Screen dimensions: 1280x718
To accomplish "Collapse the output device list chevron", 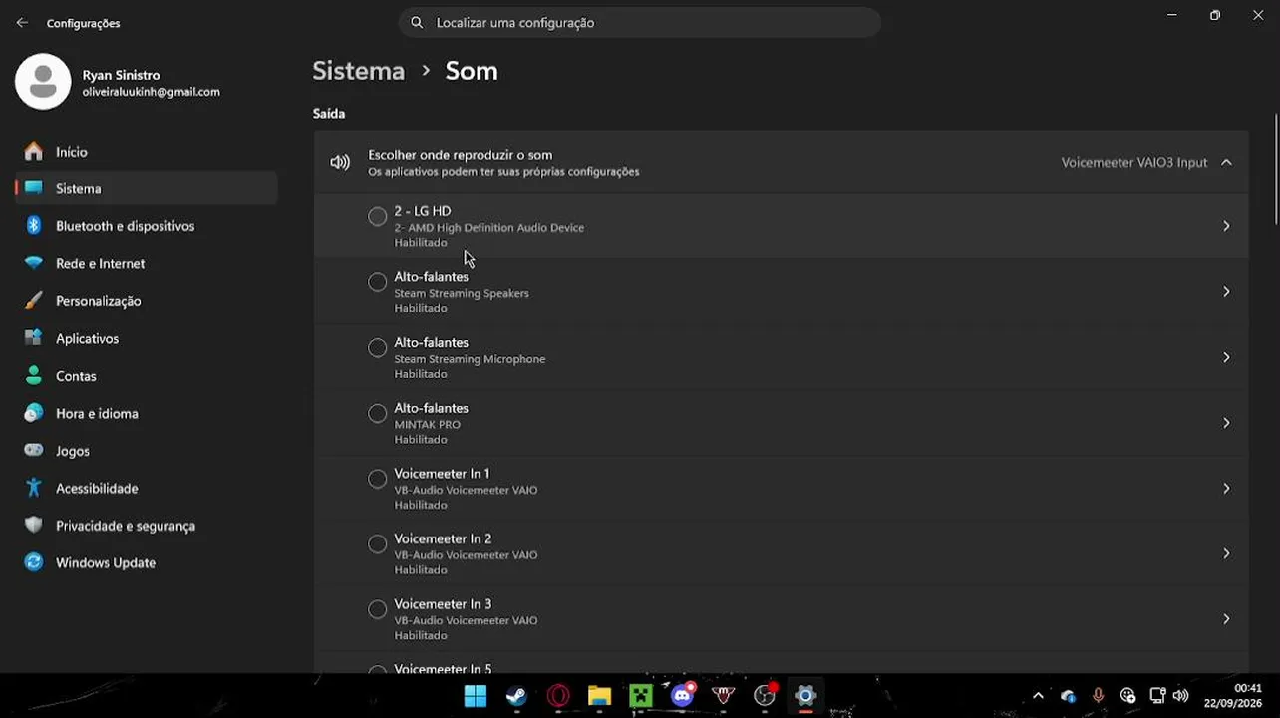I will [1226, 162].
